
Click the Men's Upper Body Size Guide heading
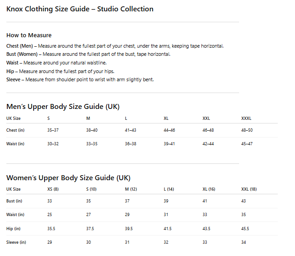point(63,107)
